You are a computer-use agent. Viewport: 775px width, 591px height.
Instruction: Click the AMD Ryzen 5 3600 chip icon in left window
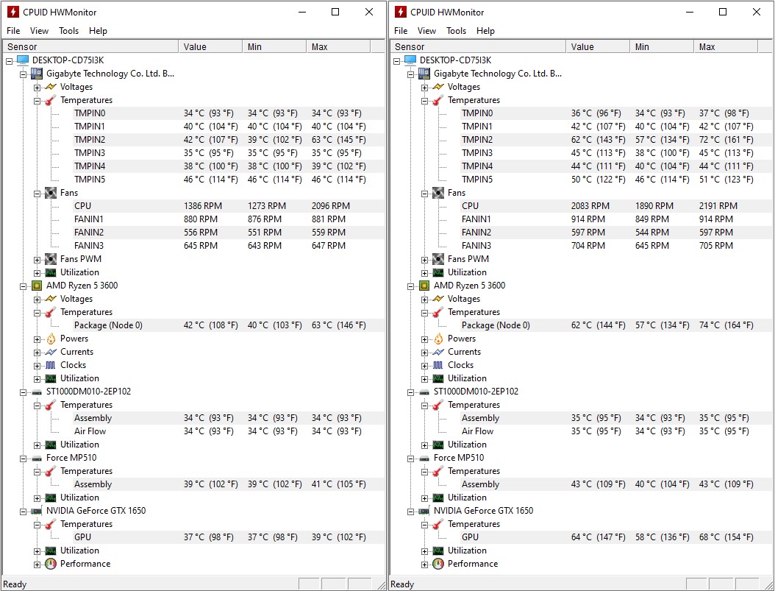click(37, 286)
